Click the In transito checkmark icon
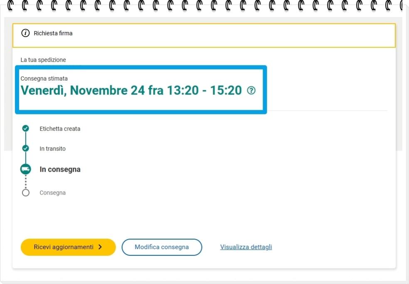The height and width of the screenshot is (284, 409). 26,148
